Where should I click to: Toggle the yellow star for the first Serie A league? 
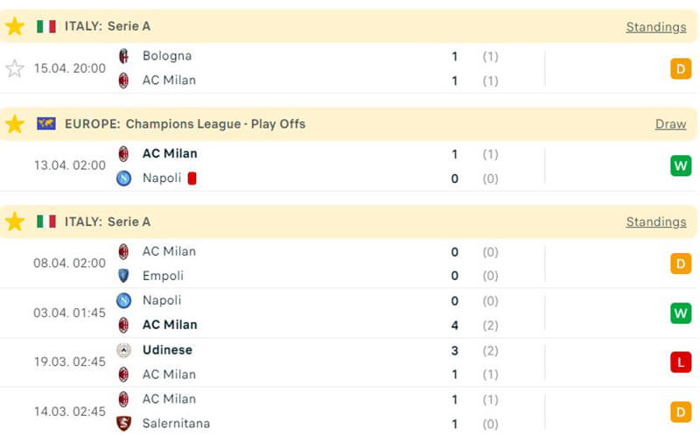(x=15, y=26)
